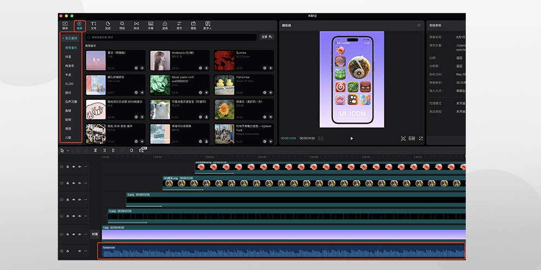Open the player panel hamburger menu
Viewport: 541px width, 270px height.
[419, 25]
